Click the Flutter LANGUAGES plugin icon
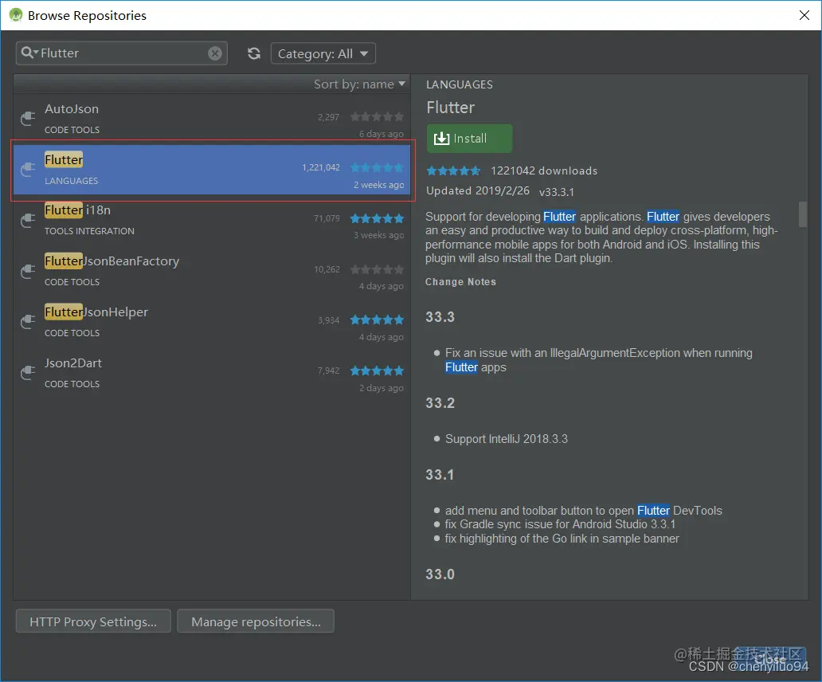Viewport: 822px width, 682px height. click(x=28, y=170)
